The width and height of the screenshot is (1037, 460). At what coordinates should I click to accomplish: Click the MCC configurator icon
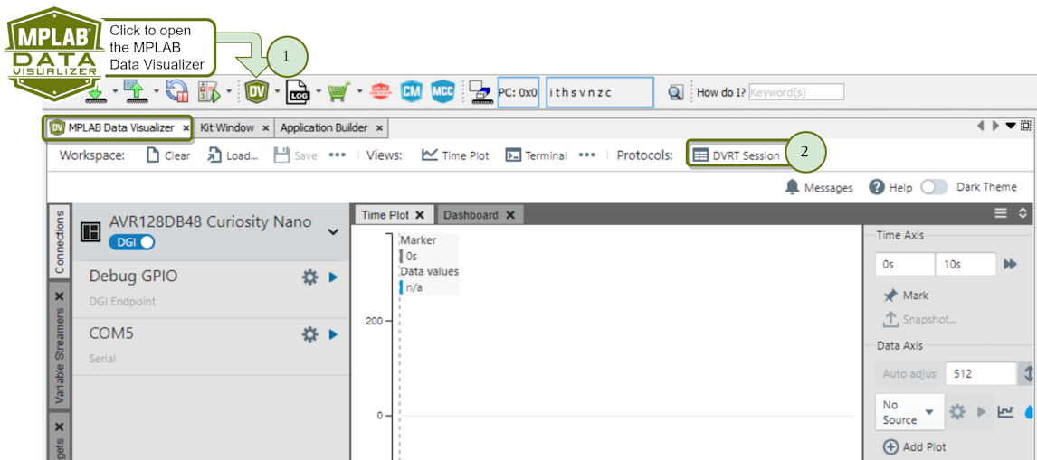coord(442,91)
